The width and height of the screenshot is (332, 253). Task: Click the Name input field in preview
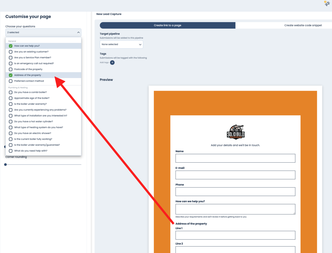coord(235,158)
